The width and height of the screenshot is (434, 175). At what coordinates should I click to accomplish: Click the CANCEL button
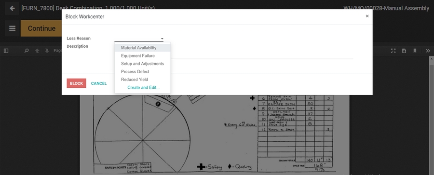pyautogui.click(x=99, y=83)
